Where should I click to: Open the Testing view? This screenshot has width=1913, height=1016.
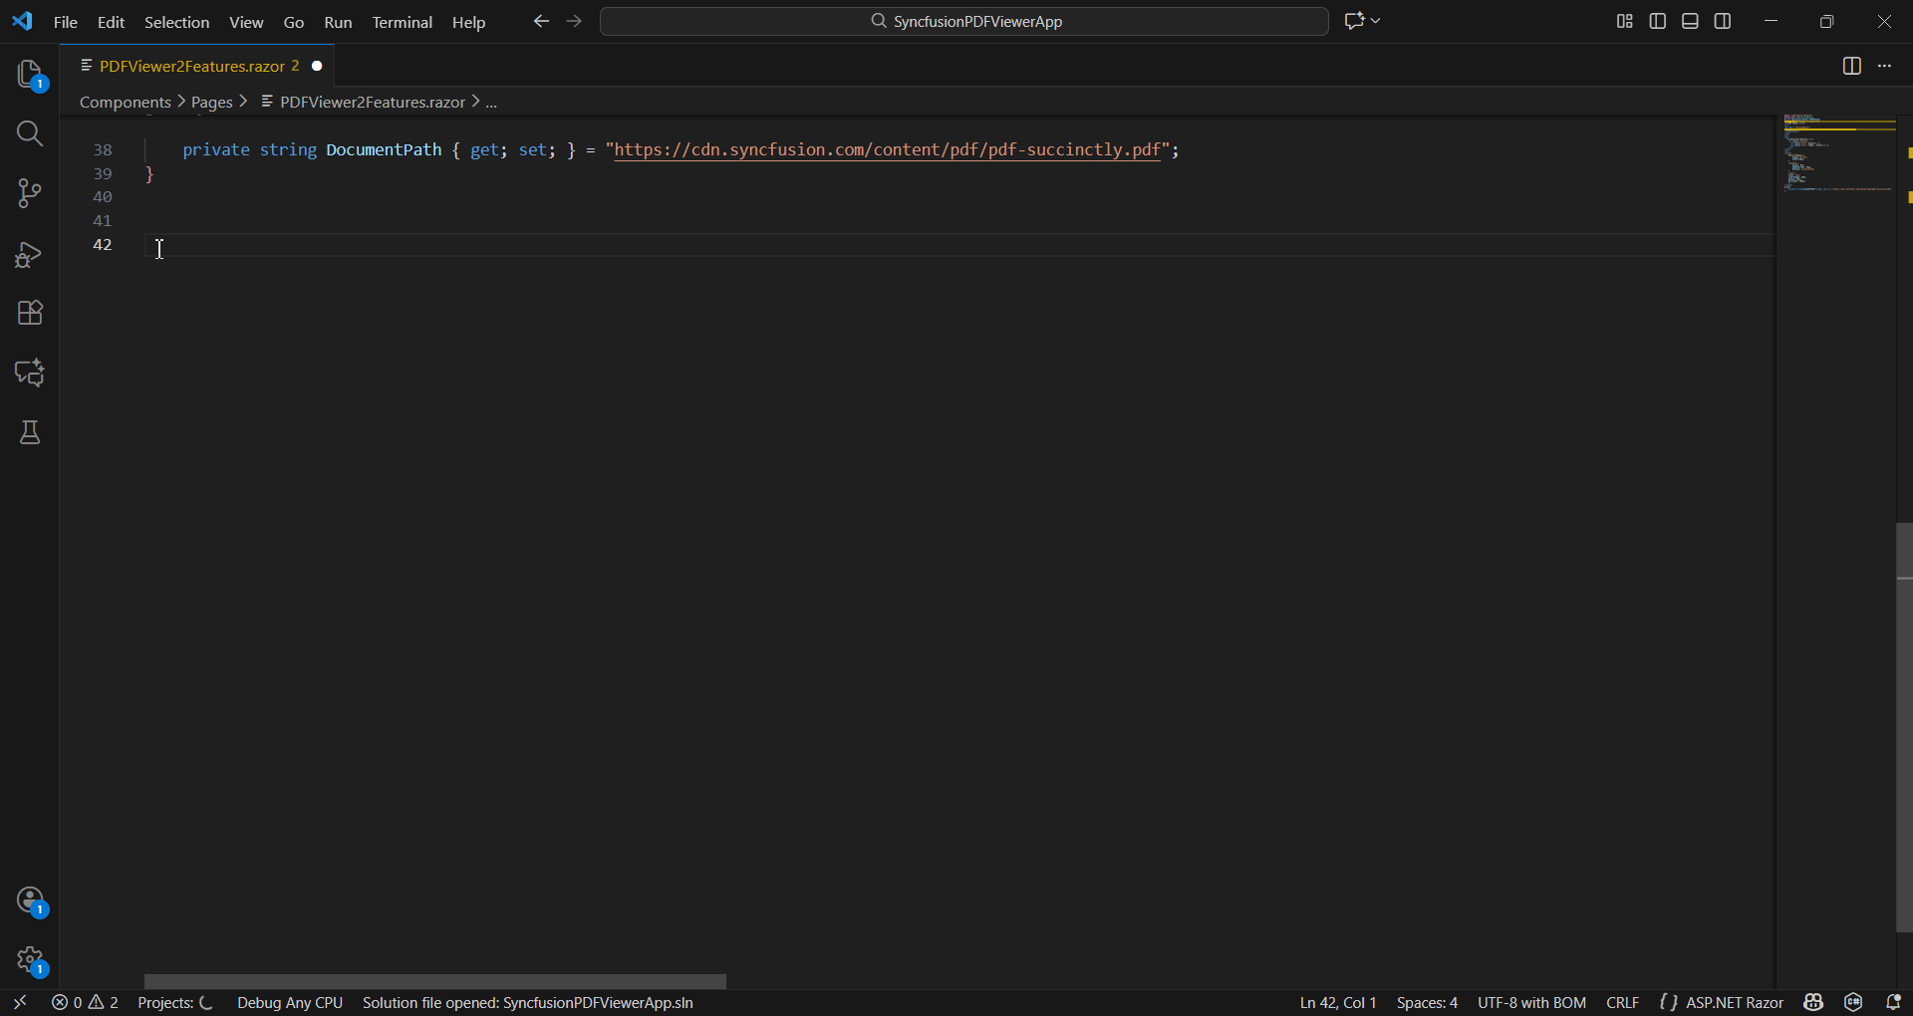coord(29,431)
